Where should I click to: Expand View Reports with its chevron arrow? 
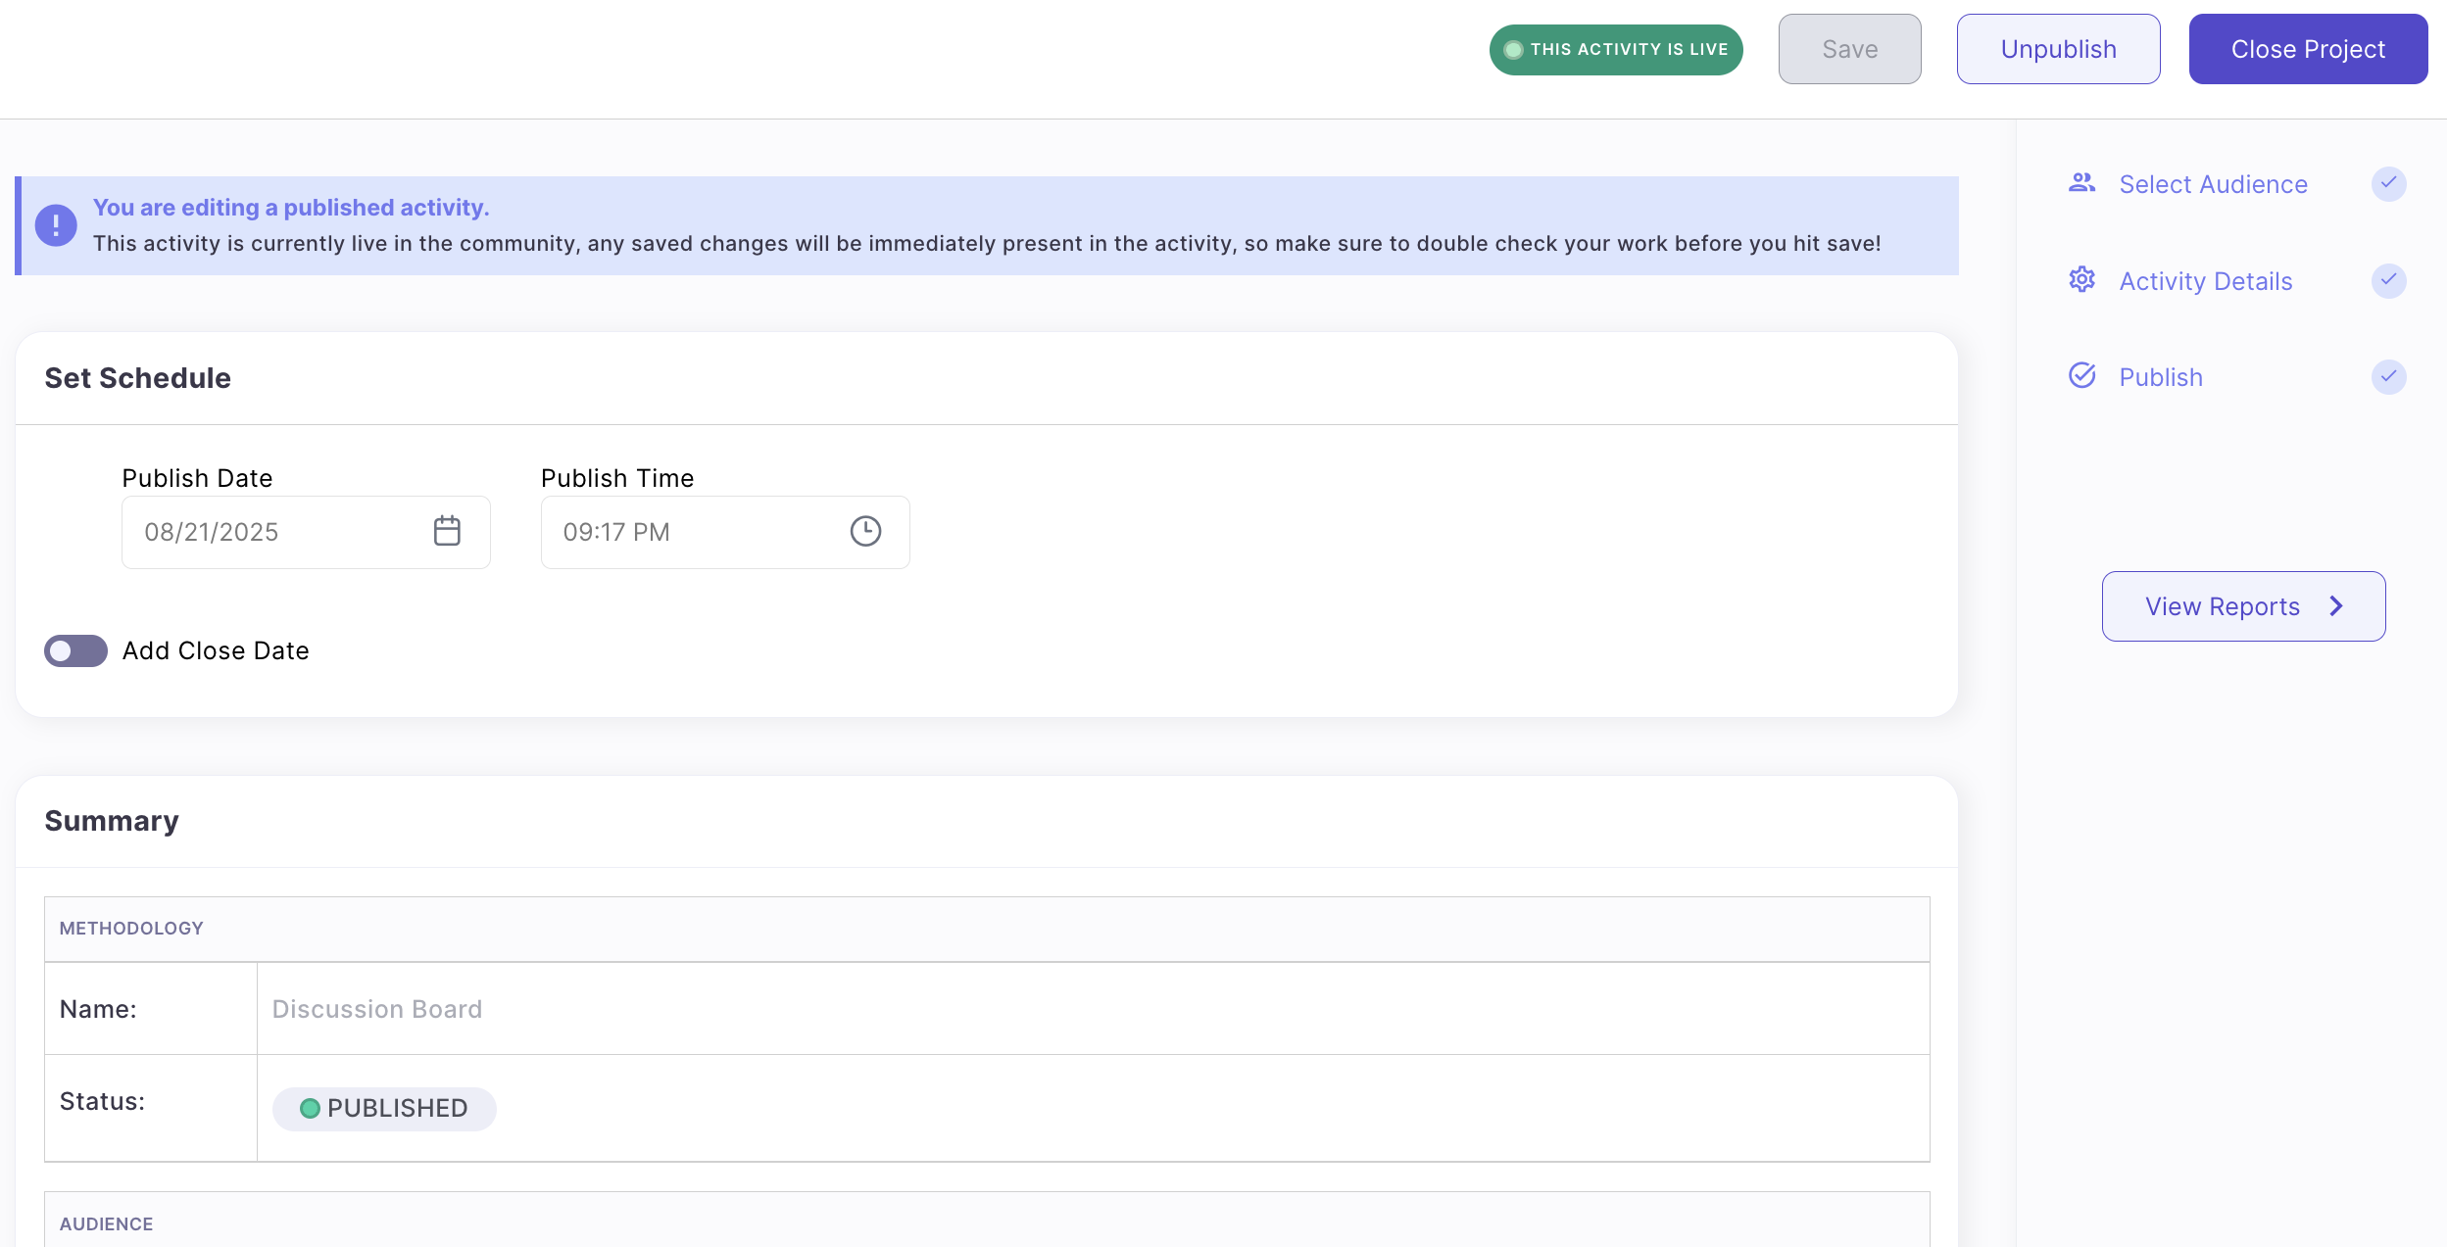[2337, 605]
